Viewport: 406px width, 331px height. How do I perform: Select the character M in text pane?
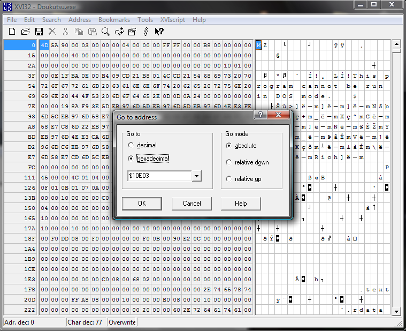(x=258, y=45)
